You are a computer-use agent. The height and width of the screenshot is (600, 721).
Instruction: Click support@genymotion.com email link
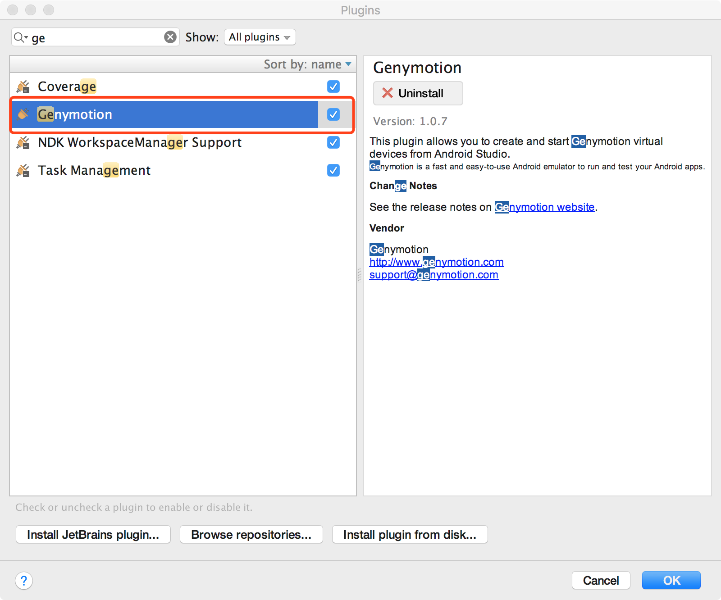pos(434,275)
